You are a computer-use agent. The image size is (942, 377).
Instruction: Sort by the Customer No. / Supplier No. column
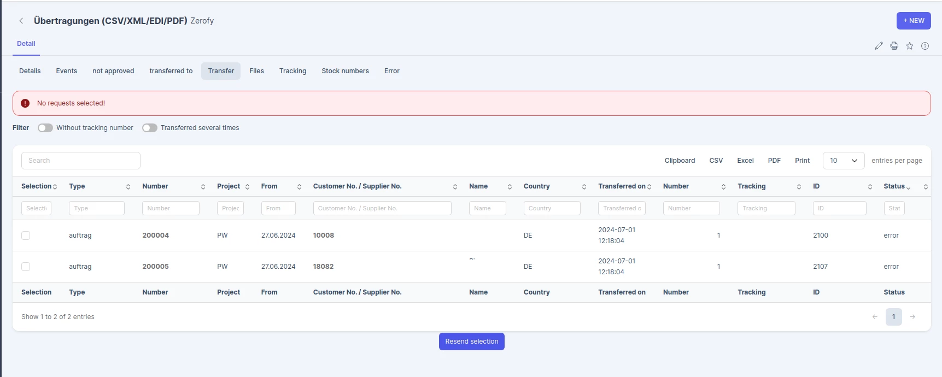pyautogui.click(x=385, y=186)
